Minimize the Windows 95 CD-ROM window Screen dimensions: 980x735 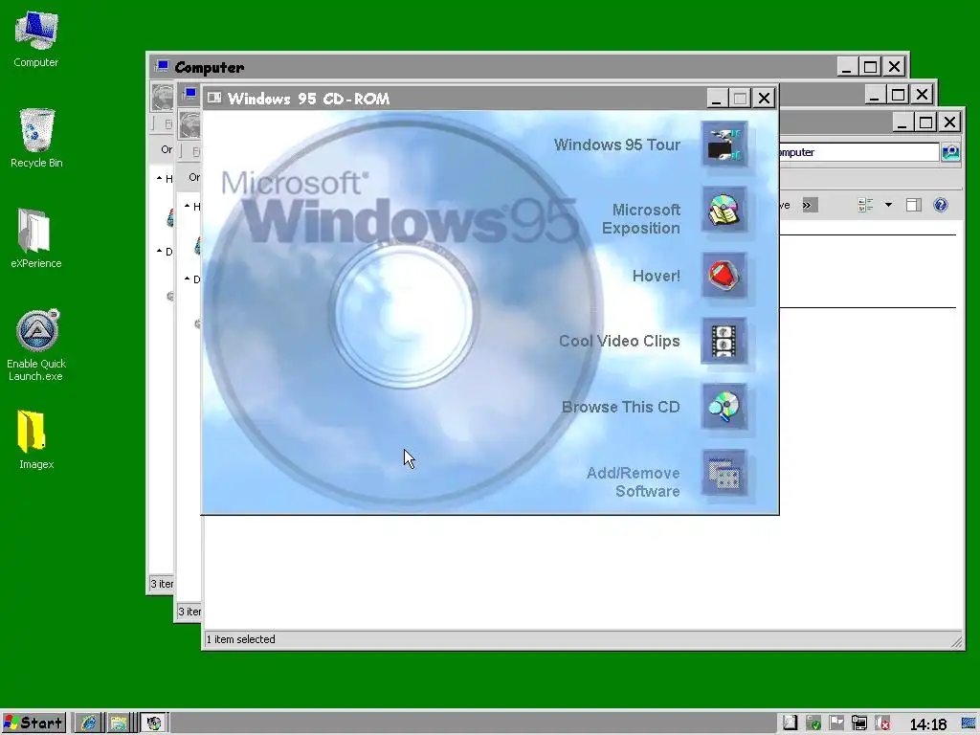[x=717, y=99]
